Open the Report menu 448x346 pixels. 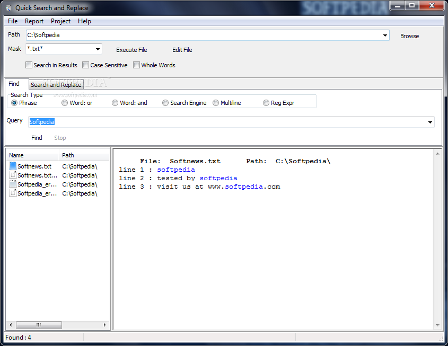click(34, 21)
